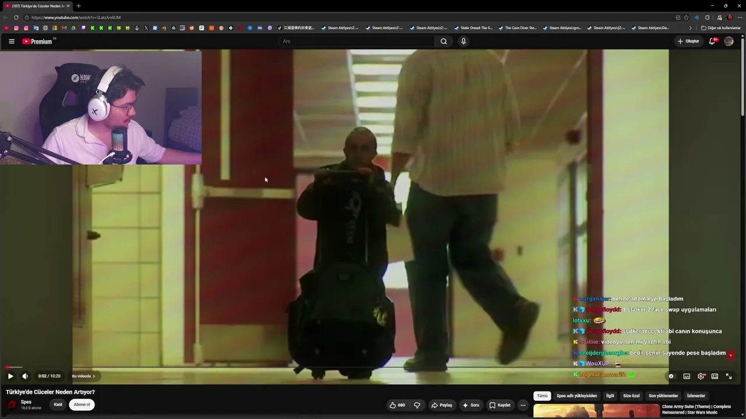Save the video with Kaydet
The height and width of the screenshot is (419, 746).
pyautogui.click(x=500, y=405)
